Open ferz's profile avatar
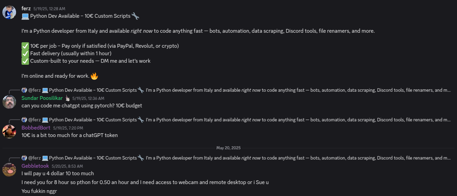Viewport: 457px width, 196px height. pos(9,12)
